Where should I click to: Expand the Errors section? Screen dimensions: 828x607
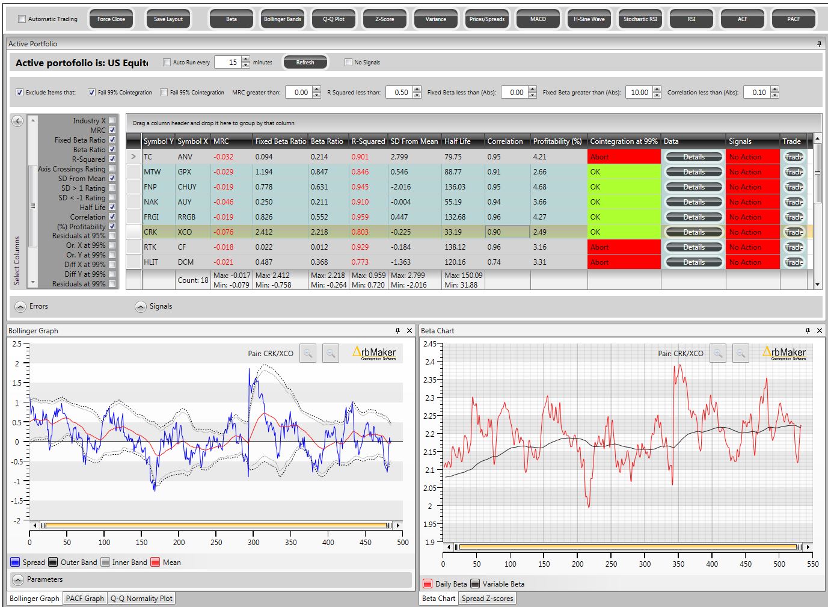(20, 307)
